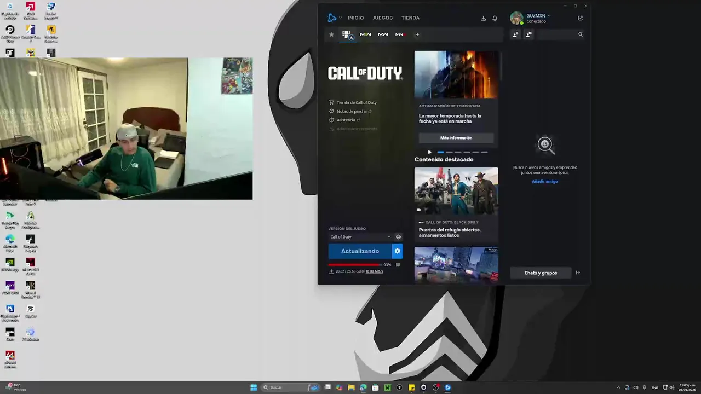Collapse the friends sidebar arrow icon

click(x=578, y=273)
